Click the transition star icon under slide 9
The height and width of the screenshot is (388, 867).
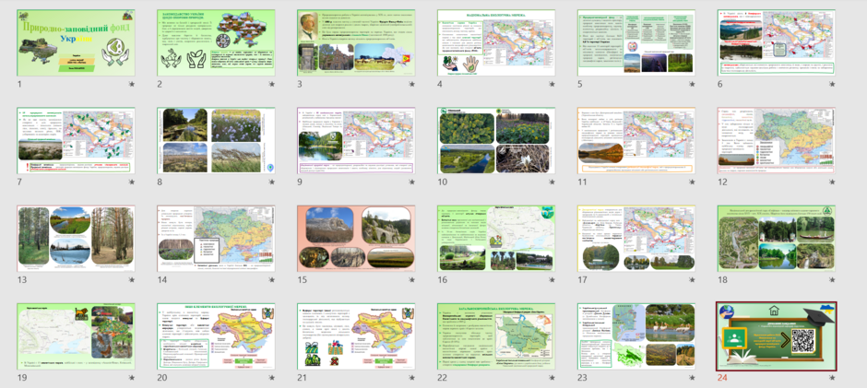click(x=411, y=182)
